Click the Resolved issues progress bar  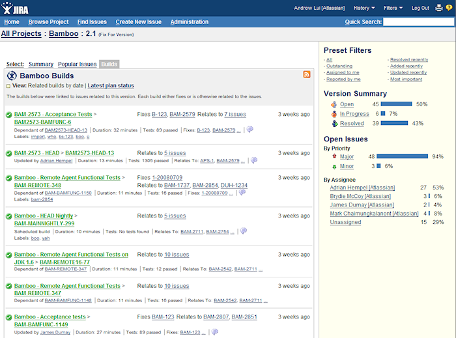394,123
